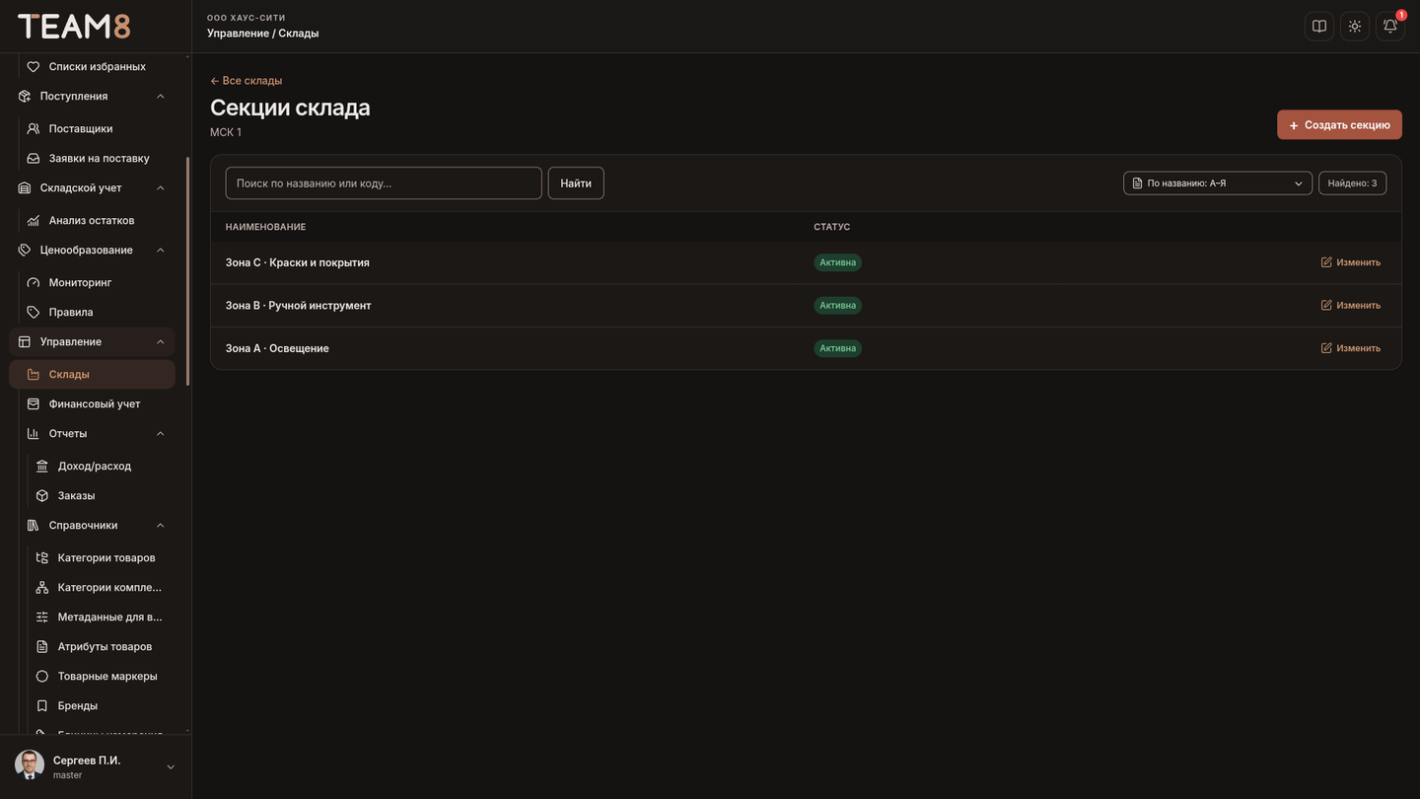The height and width of the screenshot is (799, 1420).
Task: Expand the user profile menu chevron
Action: (x=171, y=767)
